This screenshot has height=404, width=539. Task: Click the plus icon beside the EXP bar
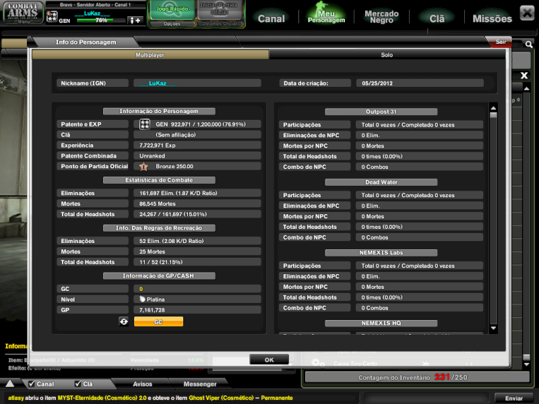[x=135, y=21]
